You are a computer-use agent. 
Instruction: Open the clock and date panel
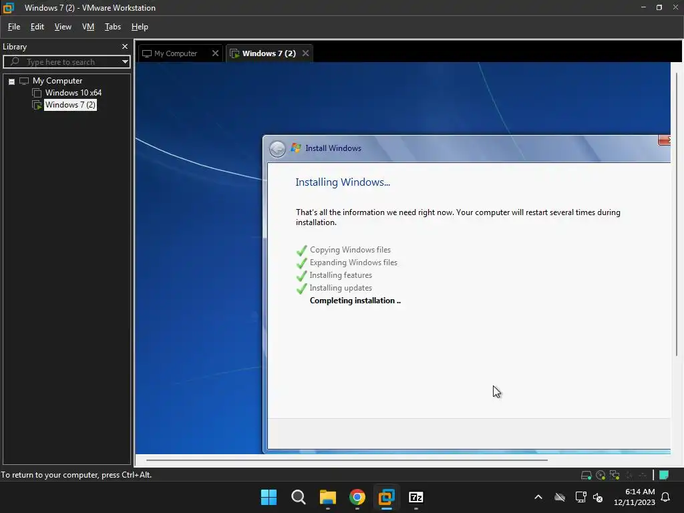coord(635,497)
